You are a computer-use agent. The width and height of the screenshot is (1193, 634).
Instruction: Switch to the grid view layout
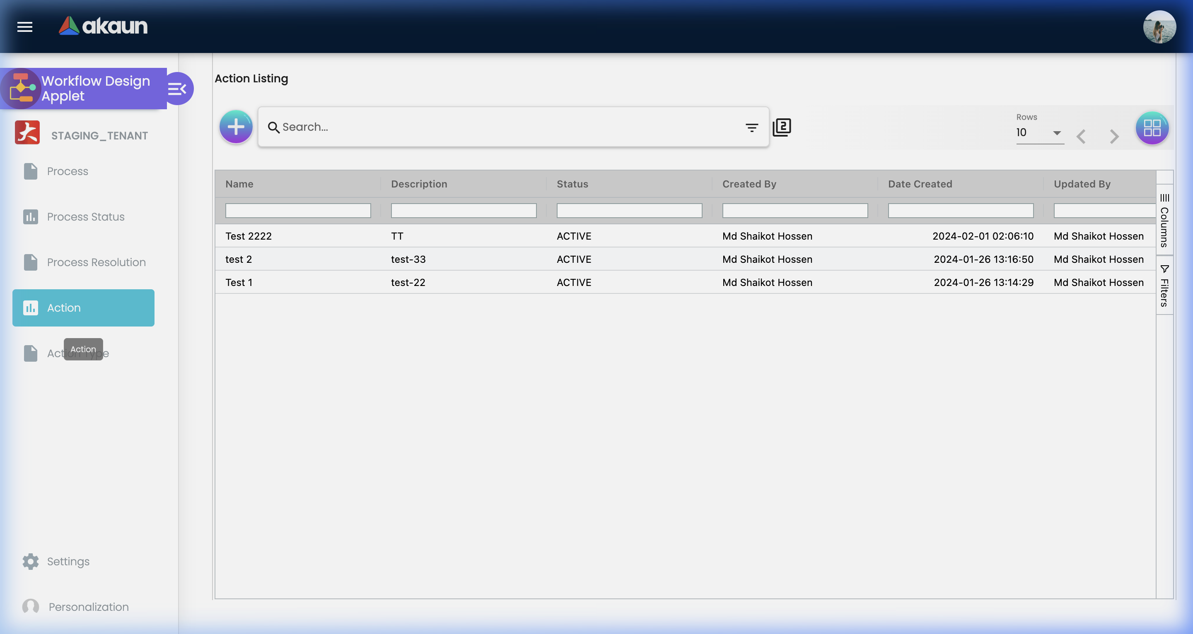[x=1152, y=128]
